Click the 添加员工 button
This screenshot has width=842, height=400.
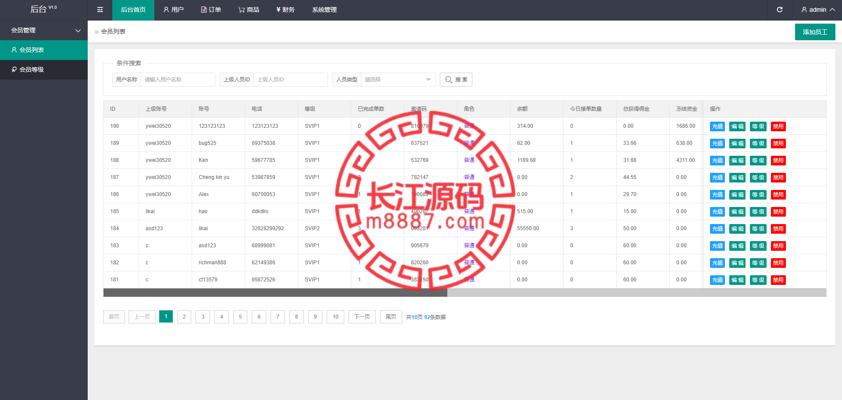[815, 32]
